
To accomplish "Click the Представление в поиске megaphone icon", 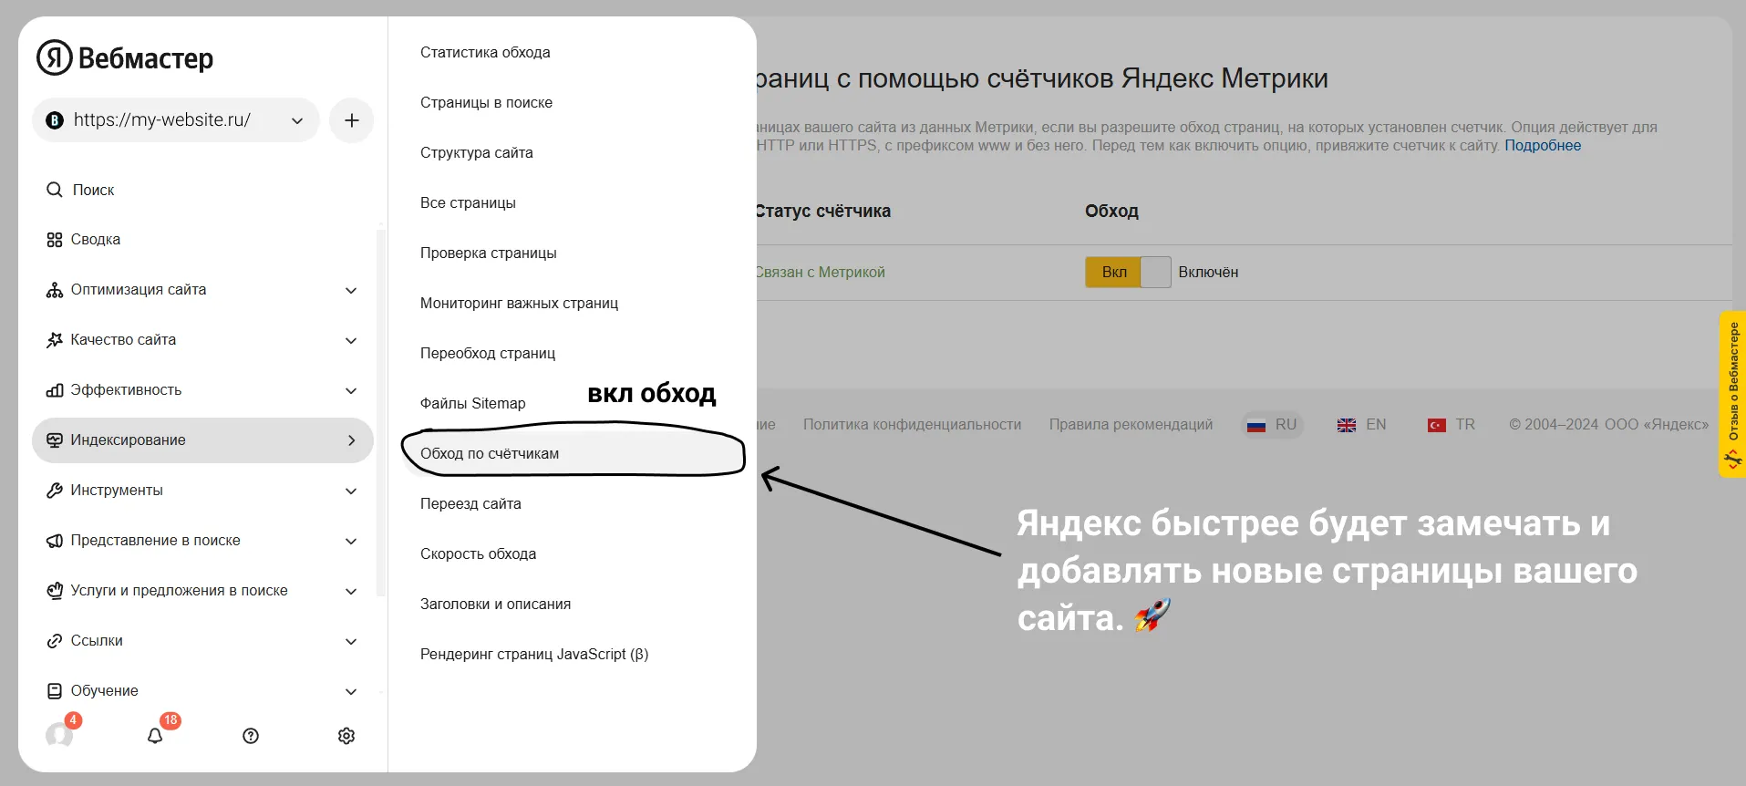I will point(55,541).
